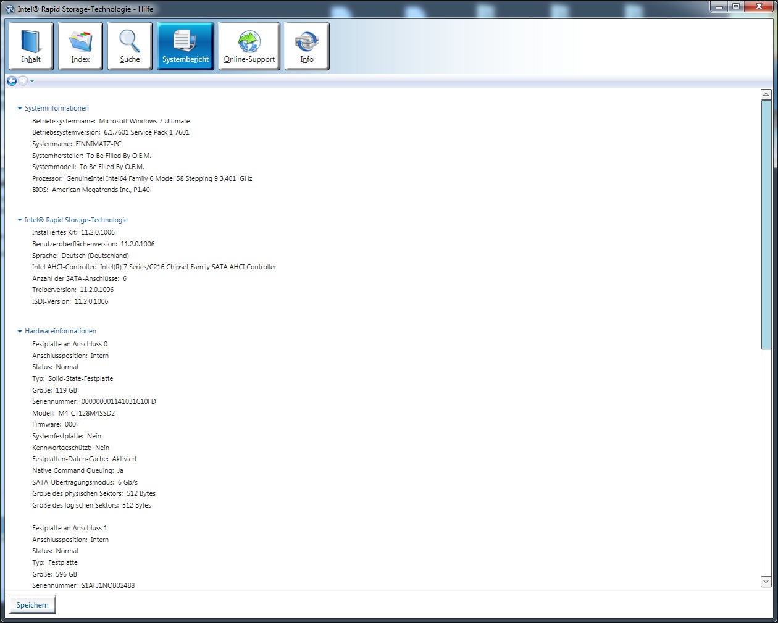Viewport: 778px width, 623px height.
Task: Click Firmware 000F line
Action: coord(56,424)
